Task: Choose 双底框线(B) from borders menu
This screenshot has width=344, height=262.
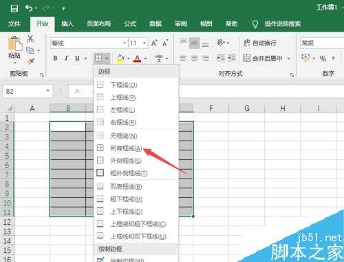Action: 136,186
